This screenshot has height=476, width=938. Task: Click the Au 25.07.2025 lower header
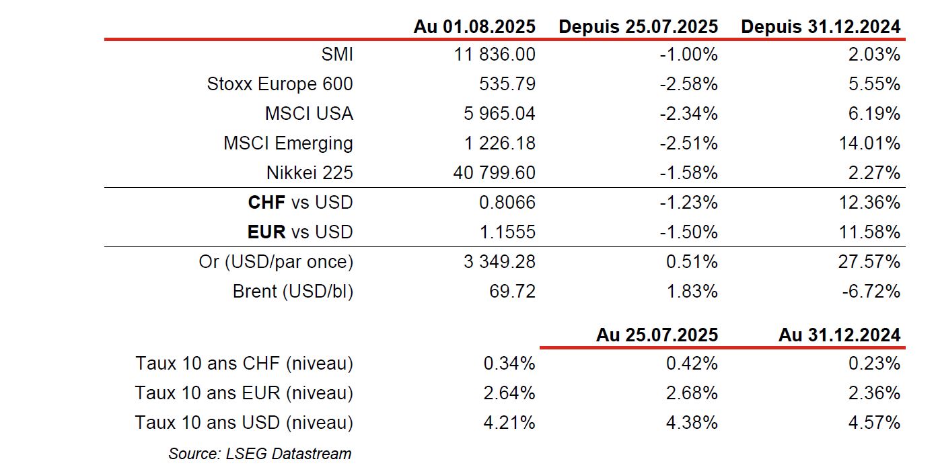click(x=657, y=335)
